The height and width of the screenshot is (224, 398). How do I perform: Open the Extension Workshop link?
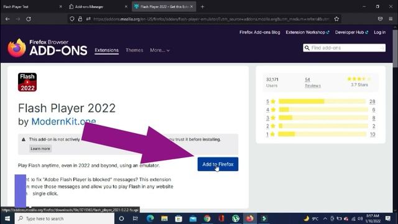coord(307,32)
